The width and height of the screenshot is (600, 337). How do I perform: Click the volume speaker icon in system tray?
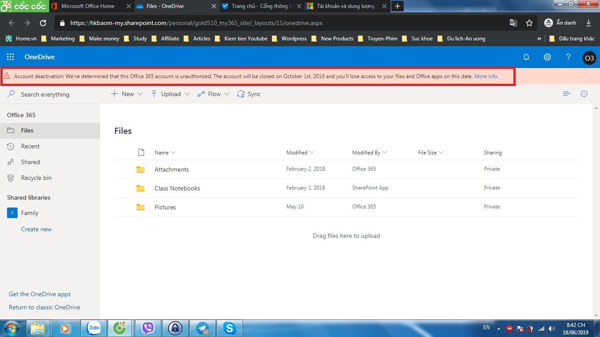click(552, 329)
